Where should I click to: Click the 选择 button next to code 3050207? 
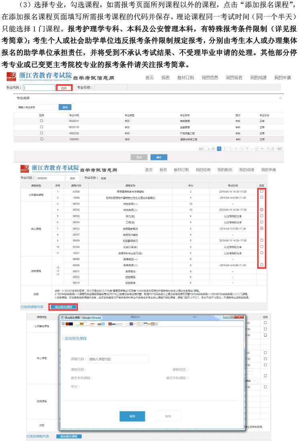click(73, 178)
